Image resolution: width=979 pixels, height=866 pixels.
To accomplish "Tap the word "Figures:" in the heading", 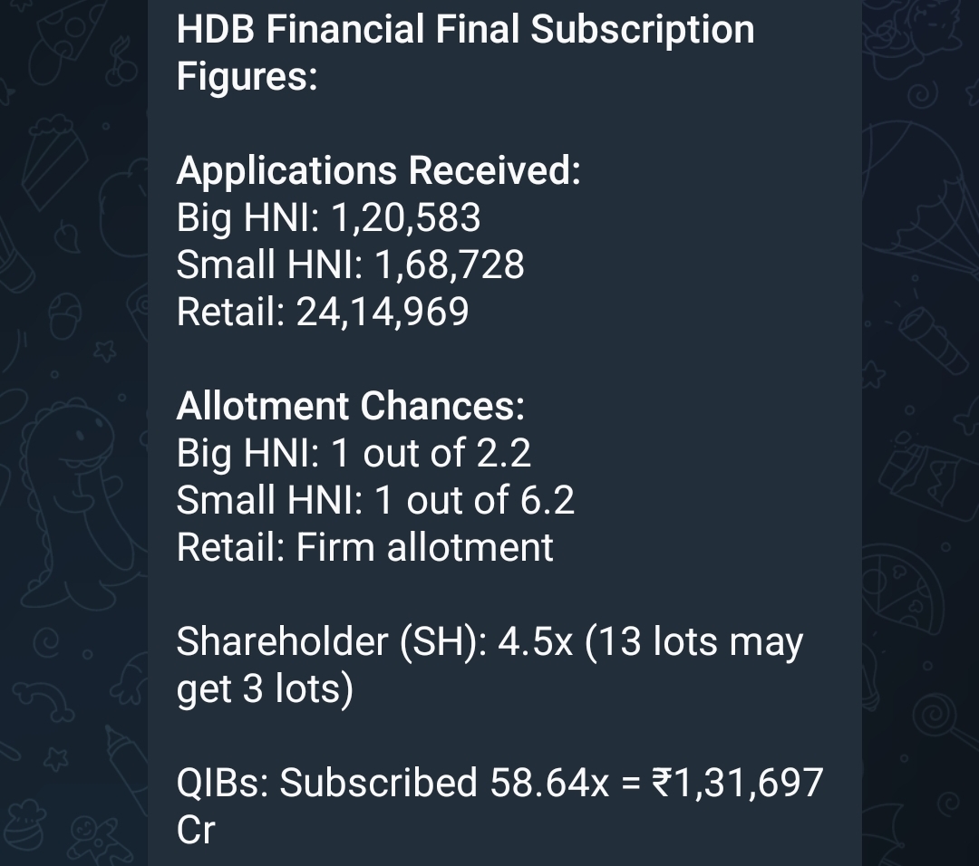I will [x=247, y=77].
